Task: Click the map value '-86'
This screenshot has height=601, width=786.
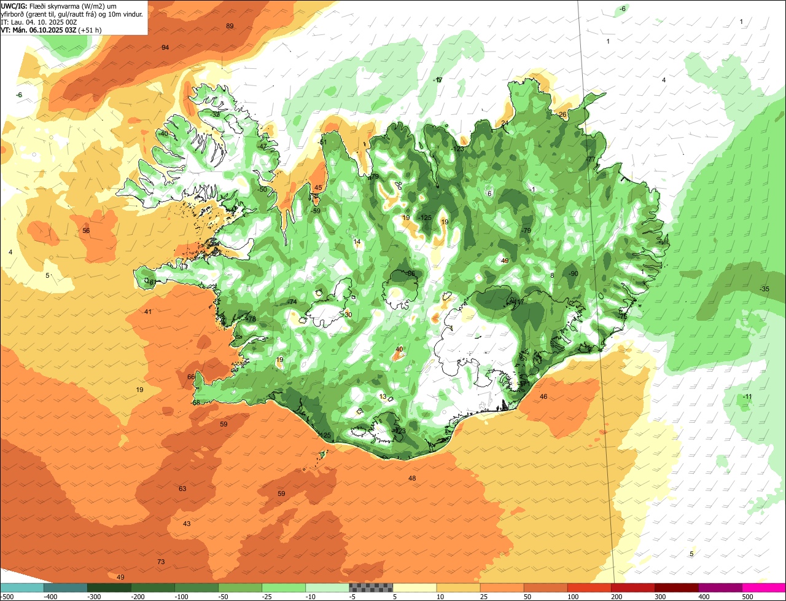Action: [410, 273]
